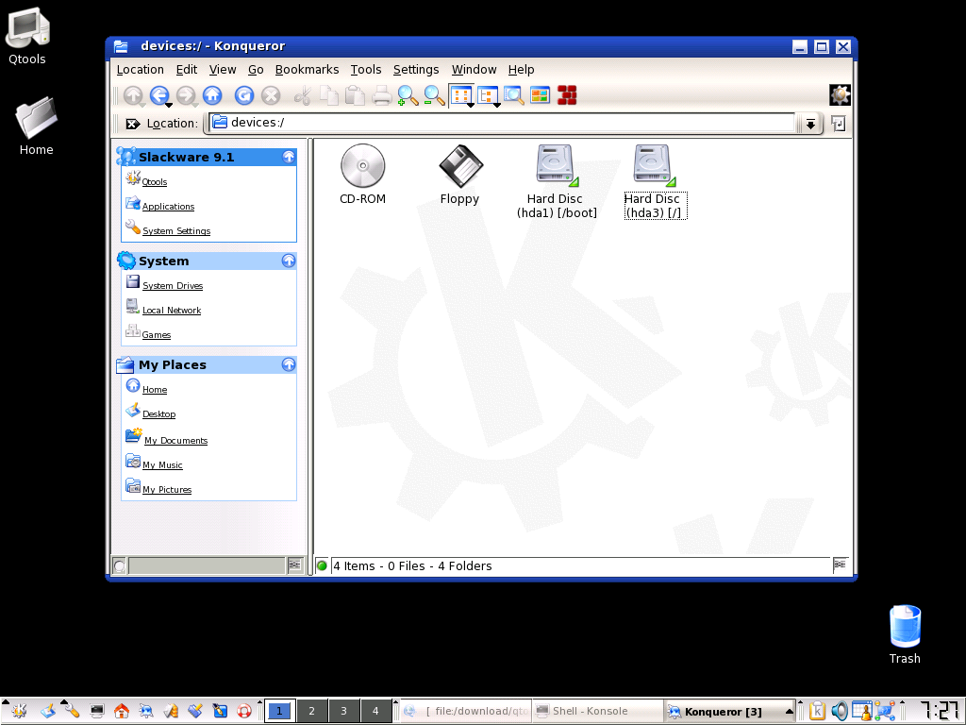Collapse the Slackware 9.1 panel
966x725 pixels.
pyautogui.click(x=289, y=158)
